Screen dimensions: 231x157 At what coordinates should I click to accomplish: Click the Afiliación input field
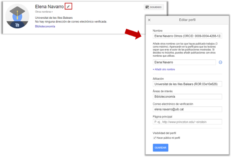[187, 84]
